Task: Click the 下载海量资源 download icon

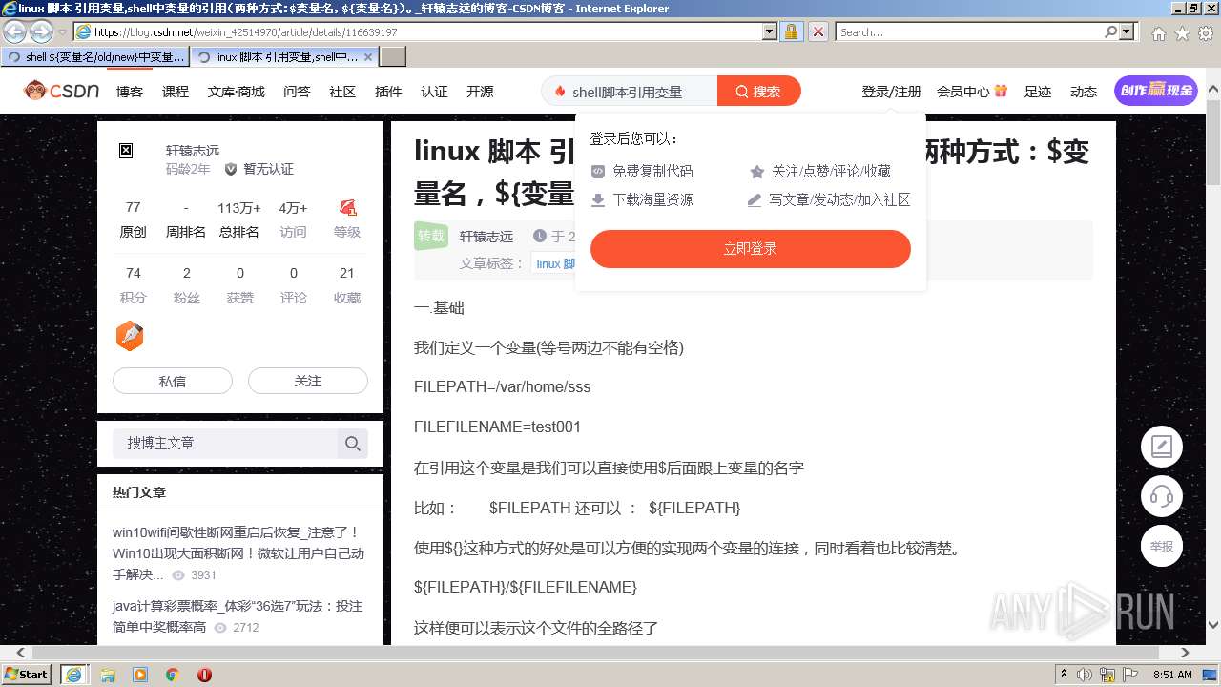Action: coord(598,200)
